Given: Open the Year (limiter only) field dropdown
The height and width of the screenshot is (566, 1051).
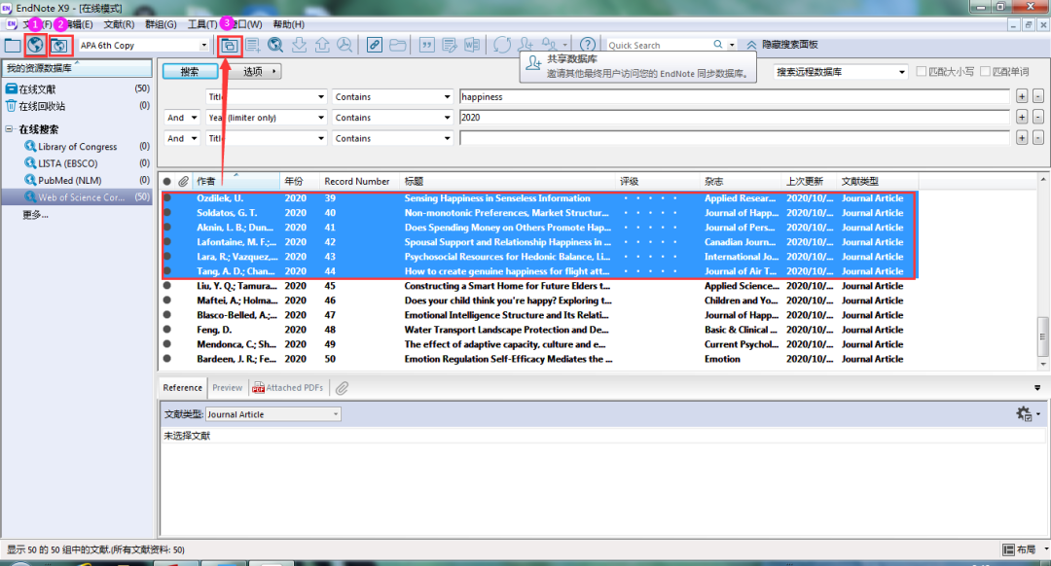Looking at the screenshot, I should click(x=320, y=118).
